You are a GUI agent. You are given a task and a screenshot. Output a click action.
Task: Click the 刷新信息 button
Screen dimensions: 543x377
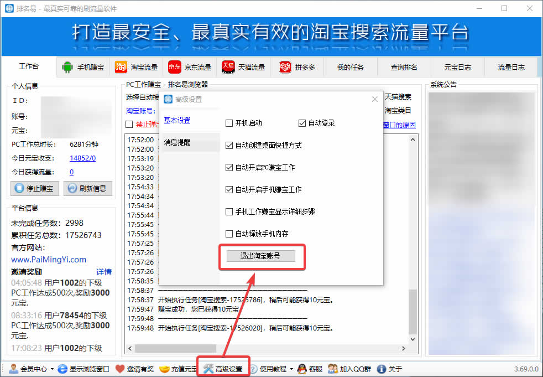click(88, 188)
